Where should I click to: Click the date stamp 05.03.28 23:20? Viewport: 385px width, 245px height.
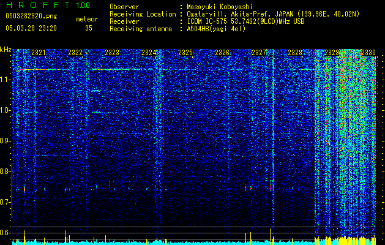31,28
